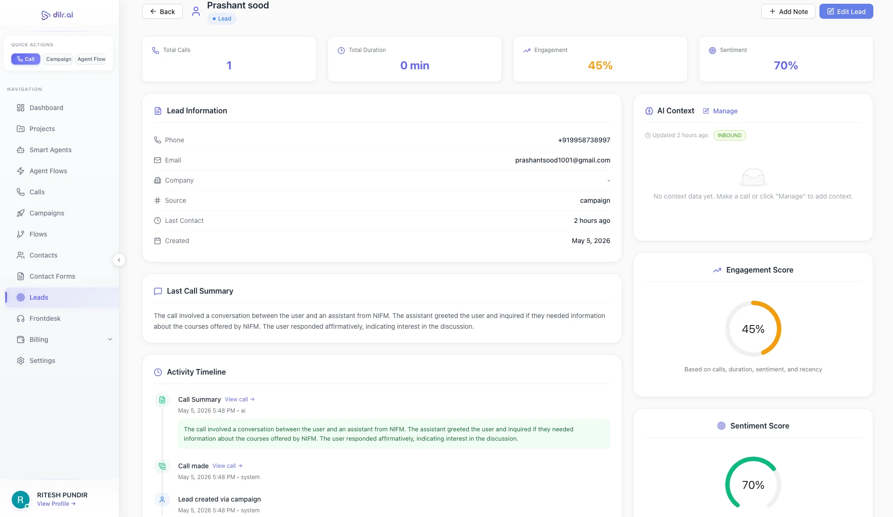Click the Last Contact clock icon
The height and width of the screenshot is (517, 893).
(158, 221)
